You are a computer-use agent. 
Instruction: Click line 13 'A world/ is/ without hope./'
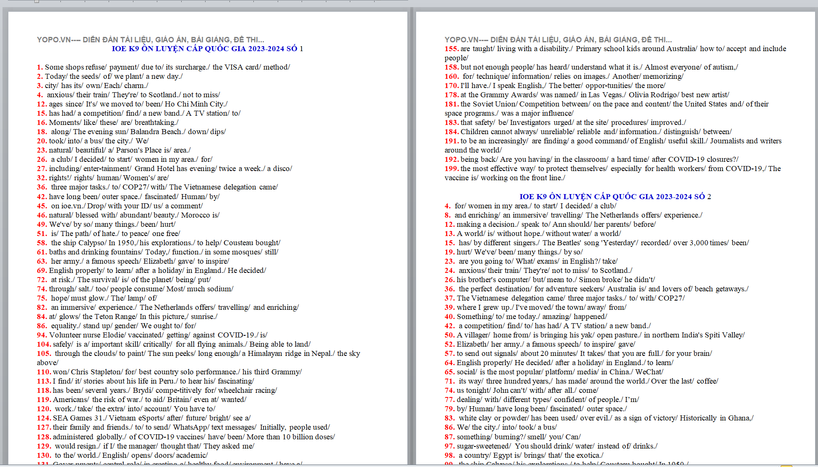tap(533, 233)
